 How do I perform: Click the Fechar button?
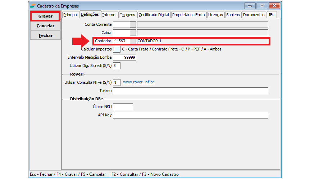[x=45, y=35]
